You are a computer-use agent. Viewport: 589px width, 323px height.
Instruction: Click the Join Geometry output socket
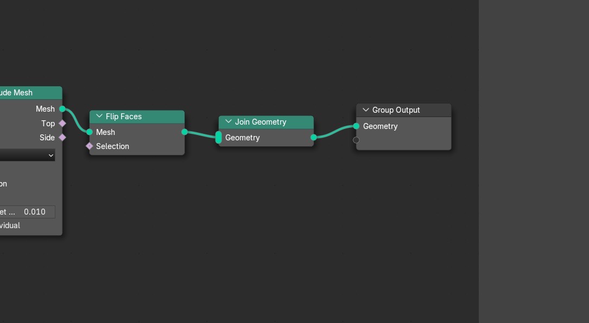click(x=314, y=138)
